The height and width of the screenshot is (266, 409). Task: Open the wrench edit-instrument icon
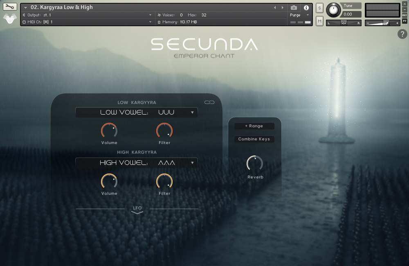click(x=9, y=7)
